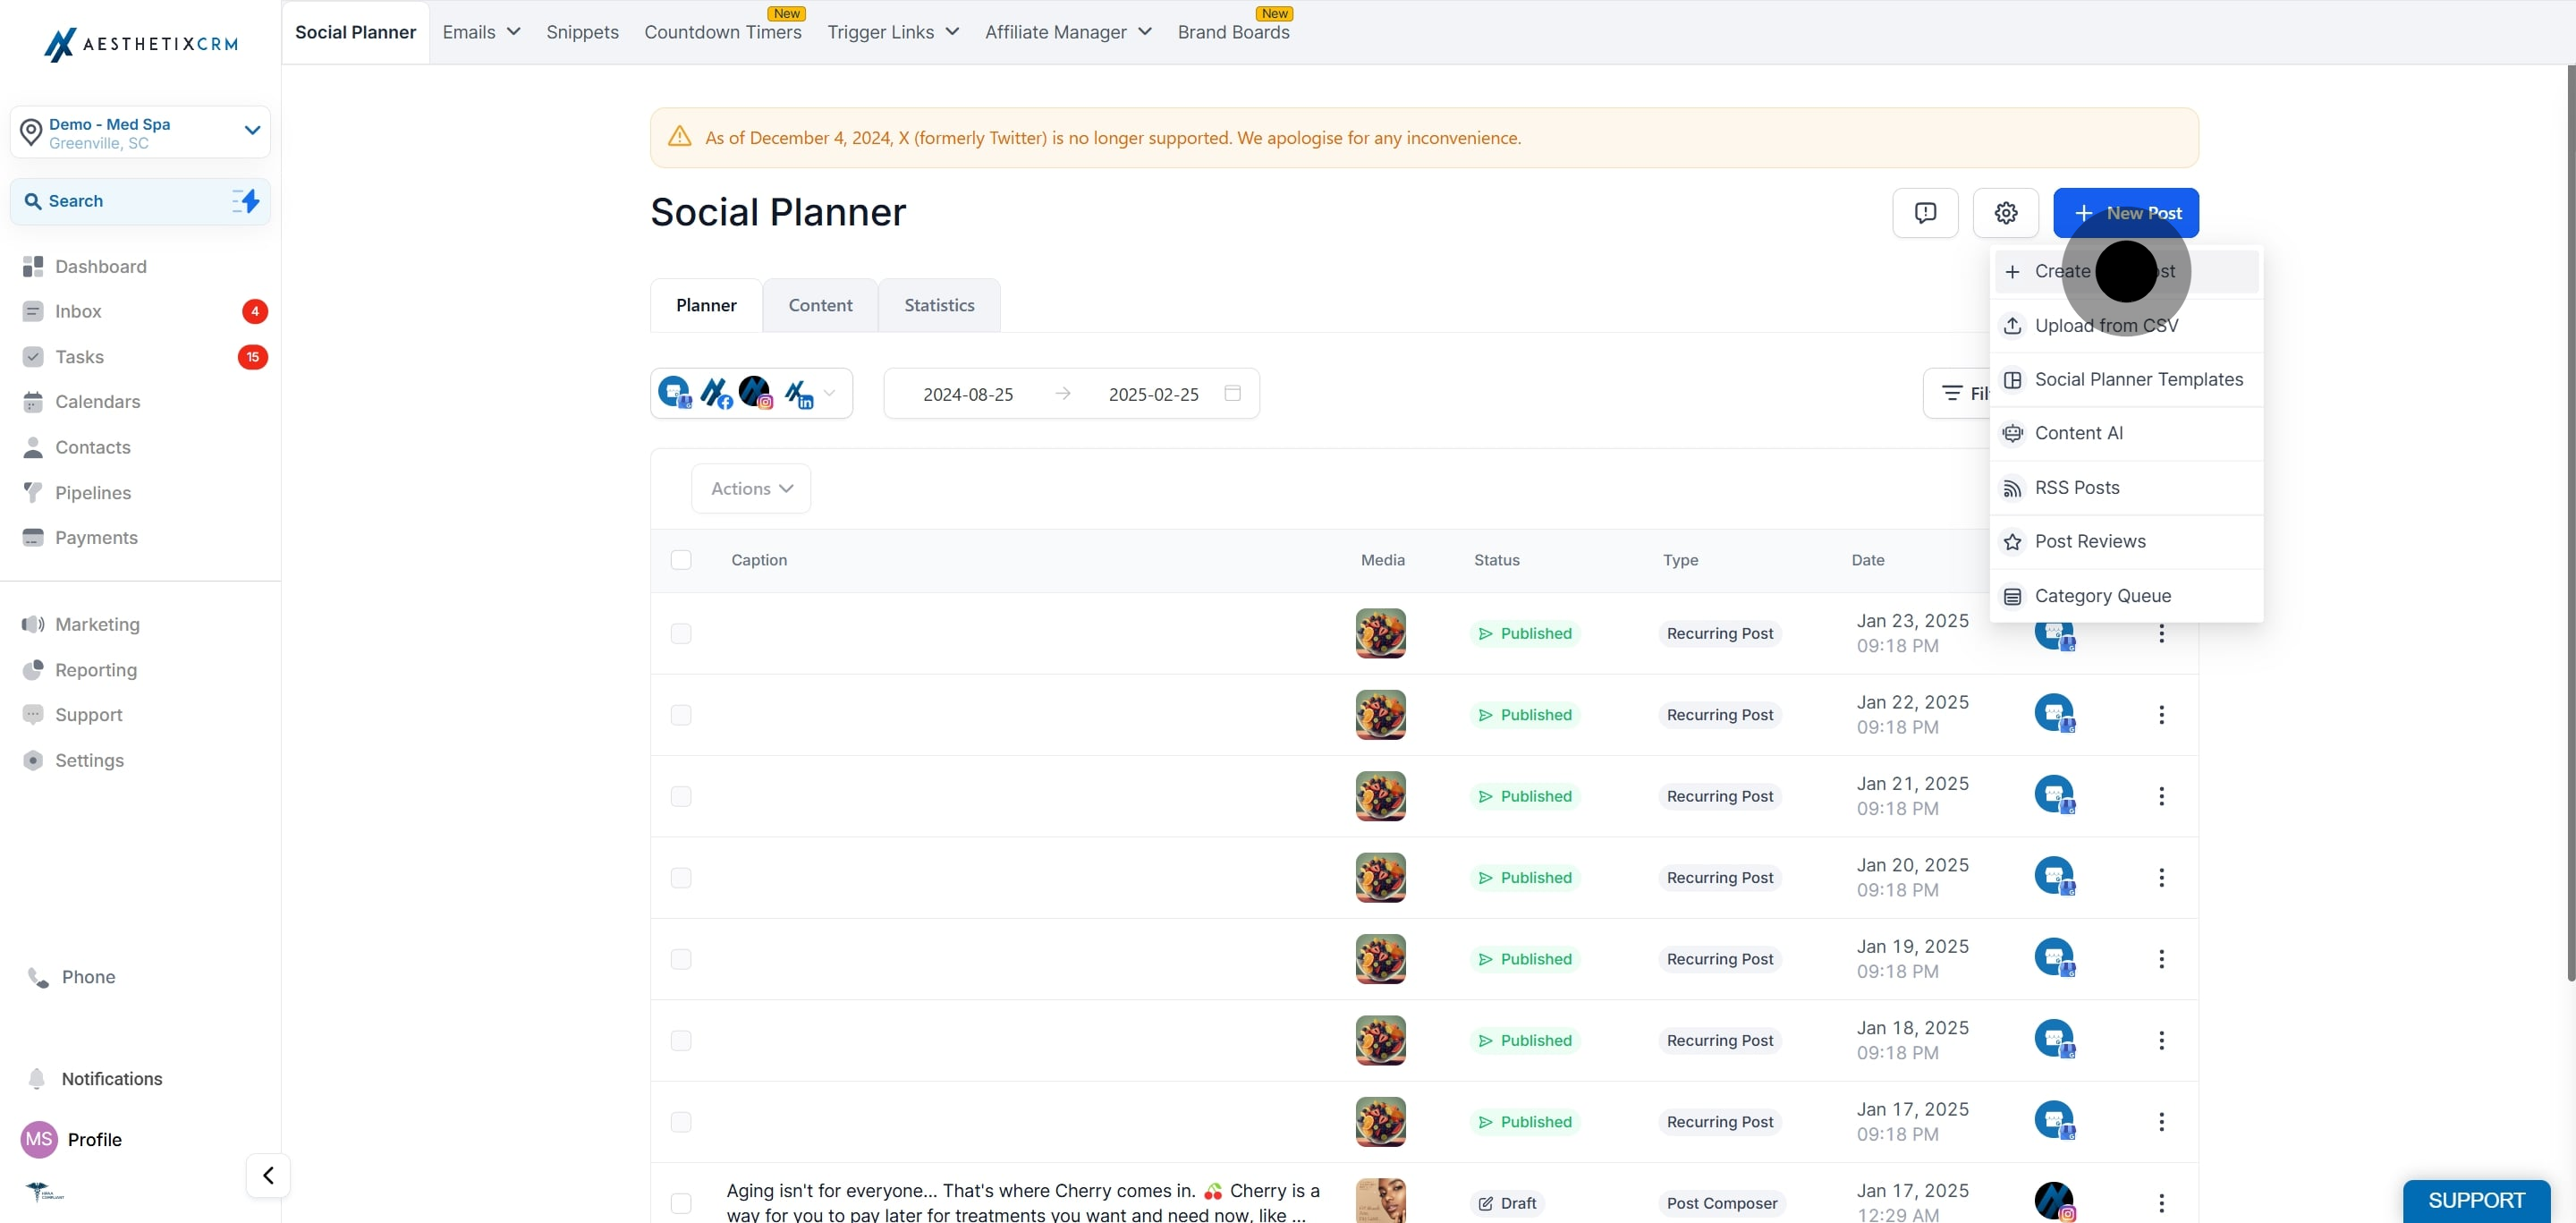The height and width of the screenshot is (1223, 2576).
Task: Open the feedback speech-bubble icon near New Post
Action: coord(1924,213)
